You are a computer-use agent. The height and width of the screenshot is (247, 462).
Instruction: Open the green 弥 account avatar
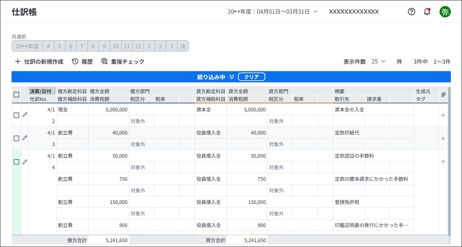point(445,12)
